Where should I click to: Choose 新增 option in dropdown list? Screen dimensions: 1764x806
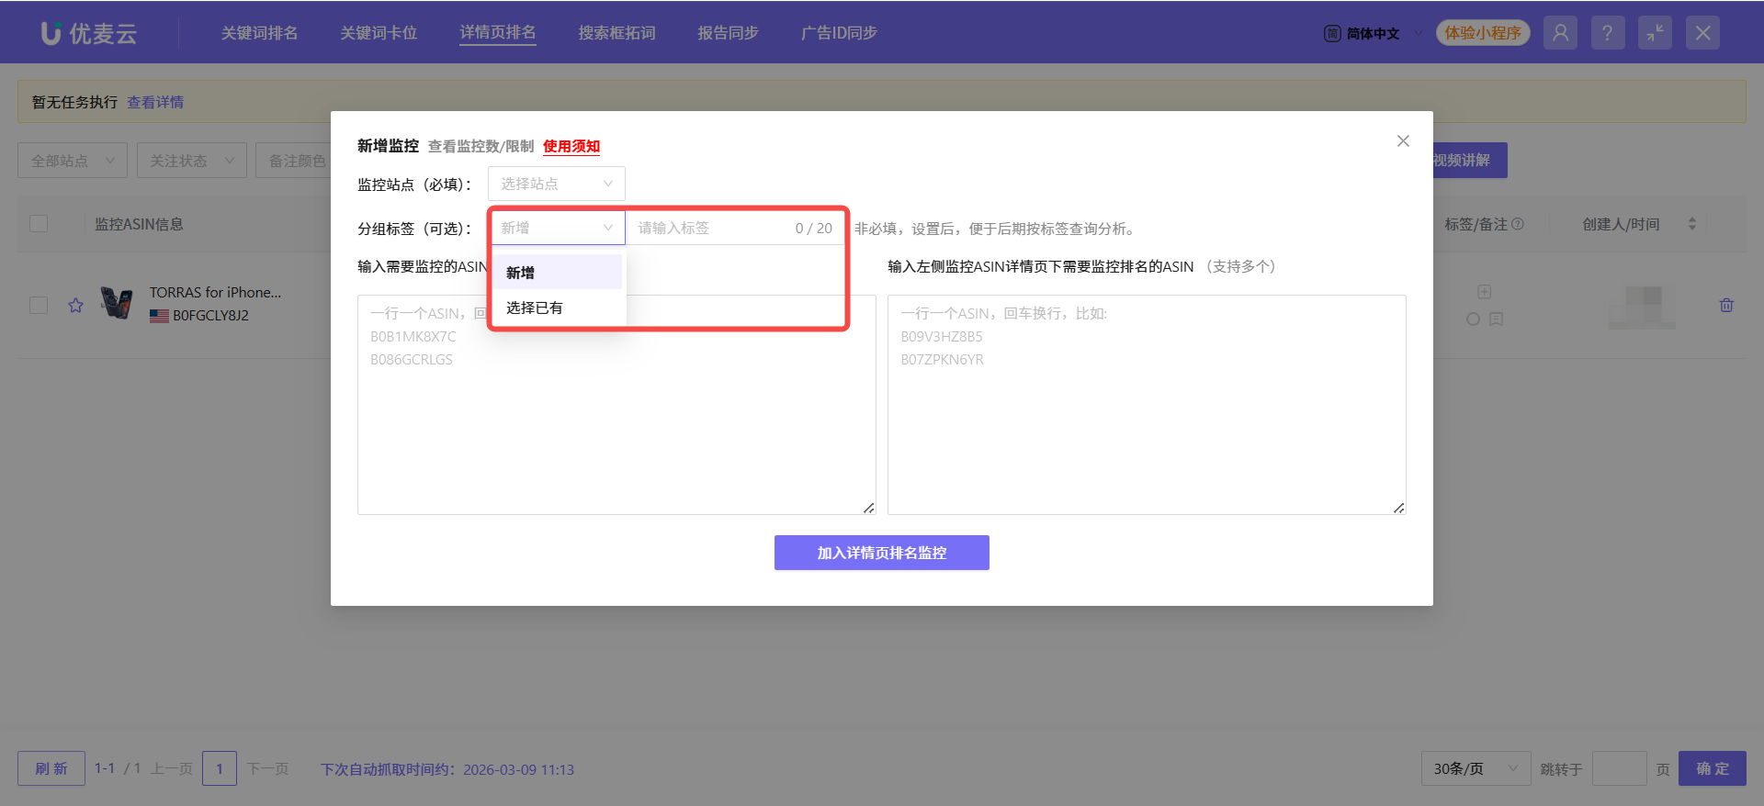tap(558, 273)
